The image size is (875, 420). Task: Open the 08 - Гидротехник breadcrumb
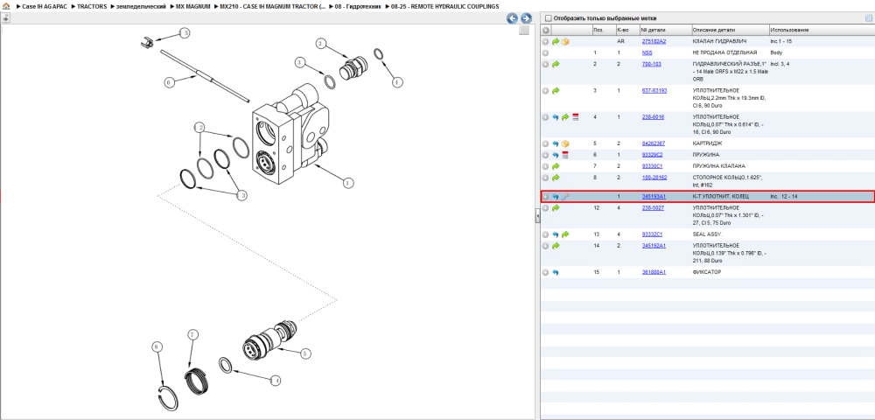(358, 6)
